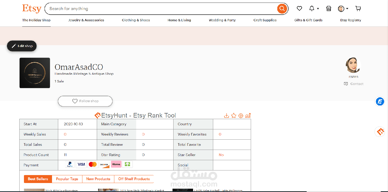Click the OmarAsadCO shop name

coord(79,67)
